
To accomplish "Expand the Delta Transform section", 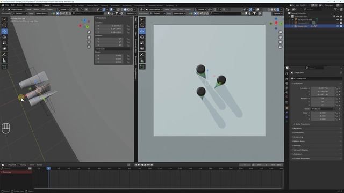I will (x=302, y=124).
